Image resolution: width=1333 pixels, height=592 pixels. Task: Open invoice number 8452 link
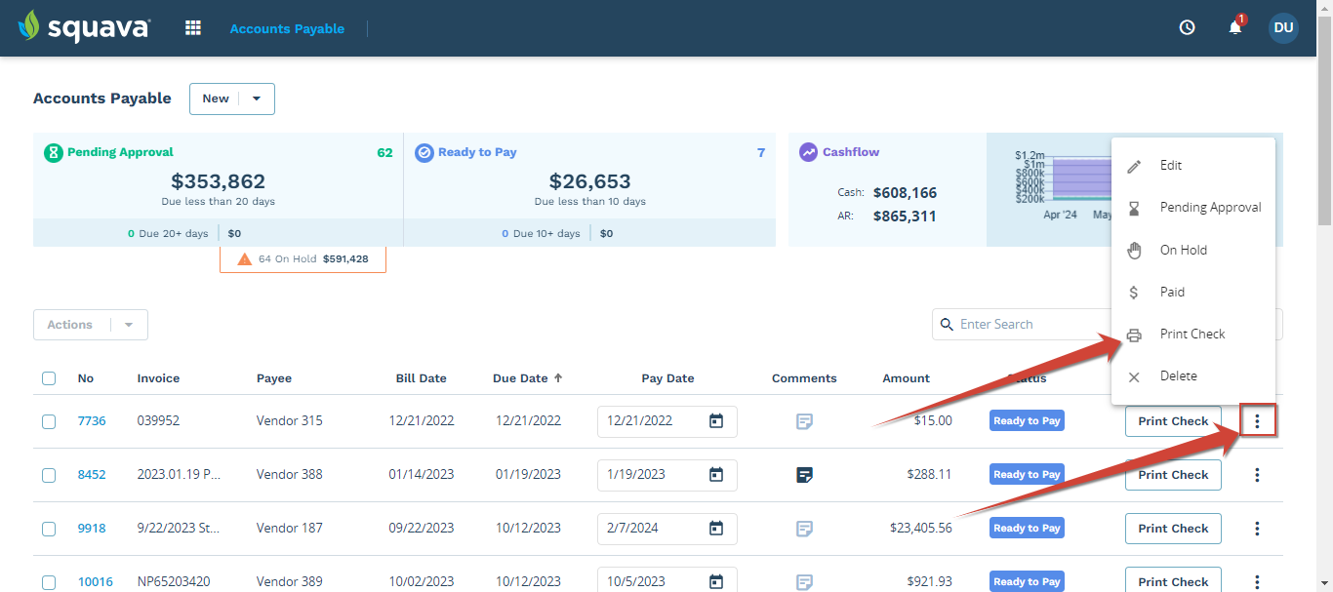point(92,475)
